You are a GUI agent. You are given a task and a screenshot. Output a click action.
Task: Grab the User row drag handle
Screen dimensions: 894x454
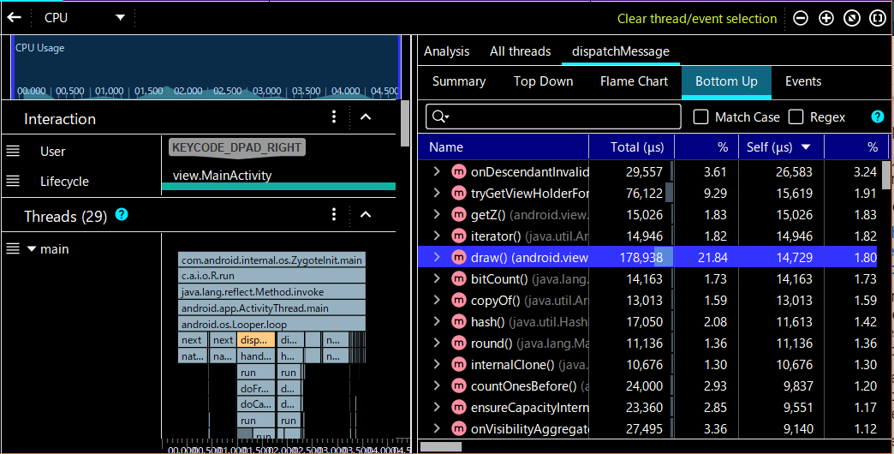coord(13,151)
